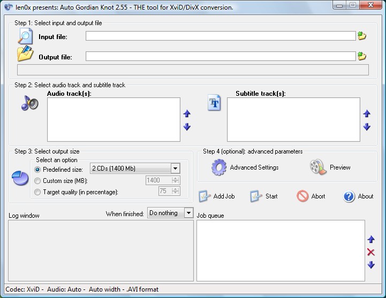Click inside the Output file text field
The width and height of the screenshot is (386, 298).
click(221, 56)
